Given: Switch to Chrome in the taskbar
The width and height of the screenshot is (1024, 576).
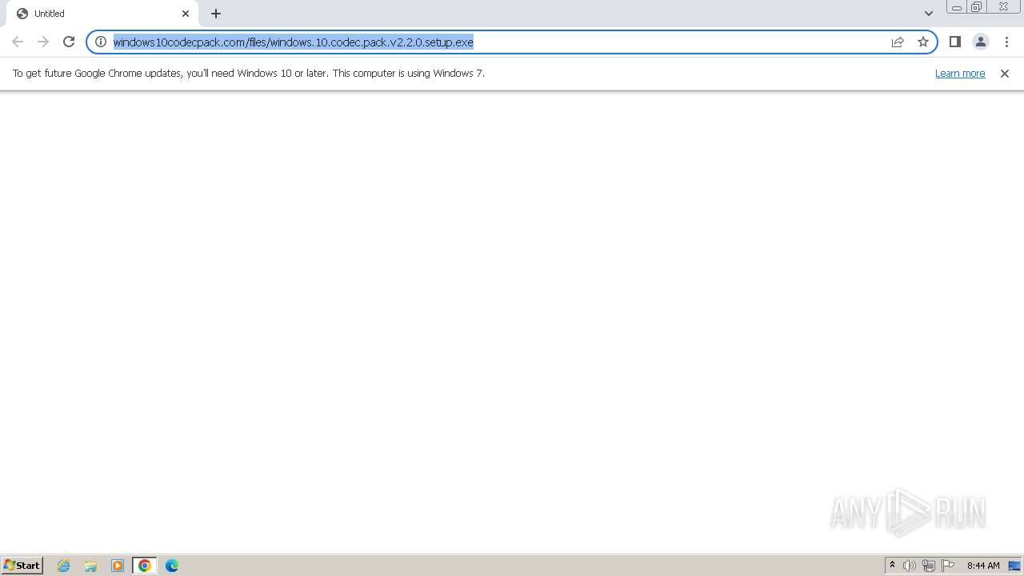Looking at the screenshot, I should click(x=145, y=566).
